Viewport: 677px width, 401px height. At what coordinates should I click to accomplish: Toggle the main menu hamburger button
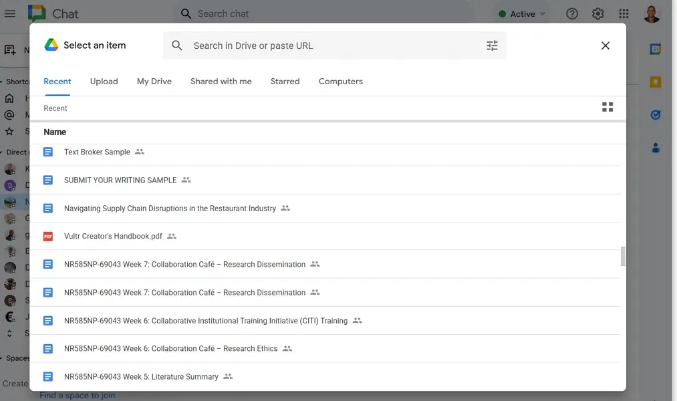coord(10,14)
